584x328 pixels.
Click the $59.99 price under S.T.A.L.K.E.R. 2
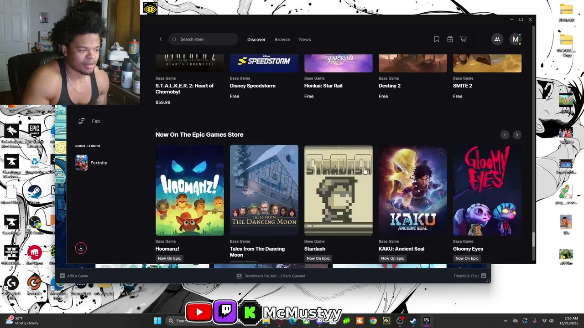pos(163,102)
